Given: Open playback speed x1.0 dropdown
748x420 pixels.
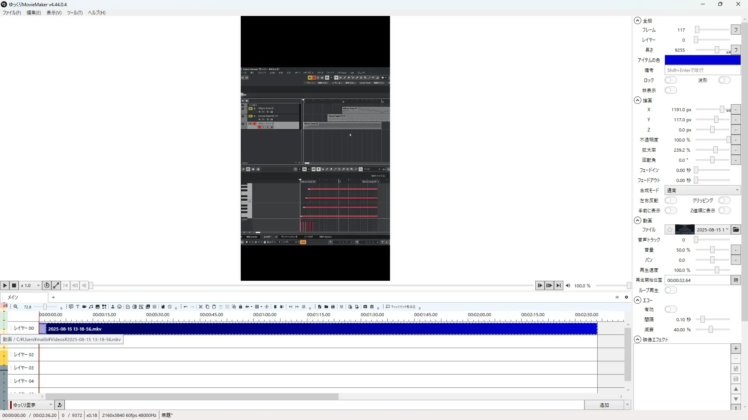Looking at the screenshot, I should click(30, 285).
